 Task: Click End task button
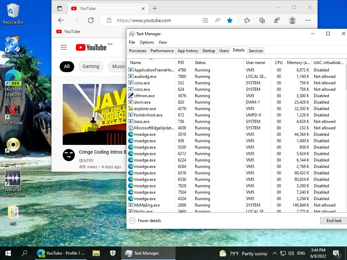click(334, 221)
